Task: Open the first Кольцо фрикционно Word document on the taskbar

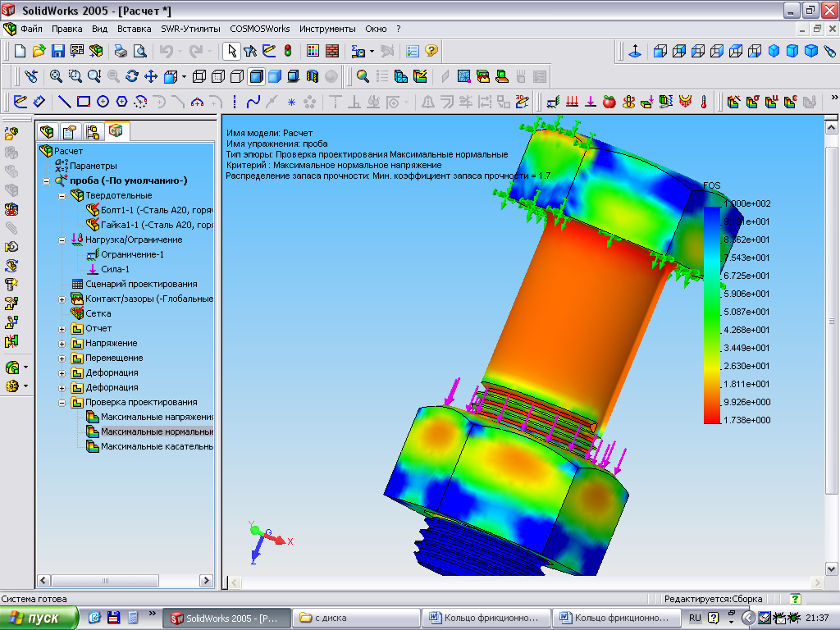Action: [x=486, y=618]
